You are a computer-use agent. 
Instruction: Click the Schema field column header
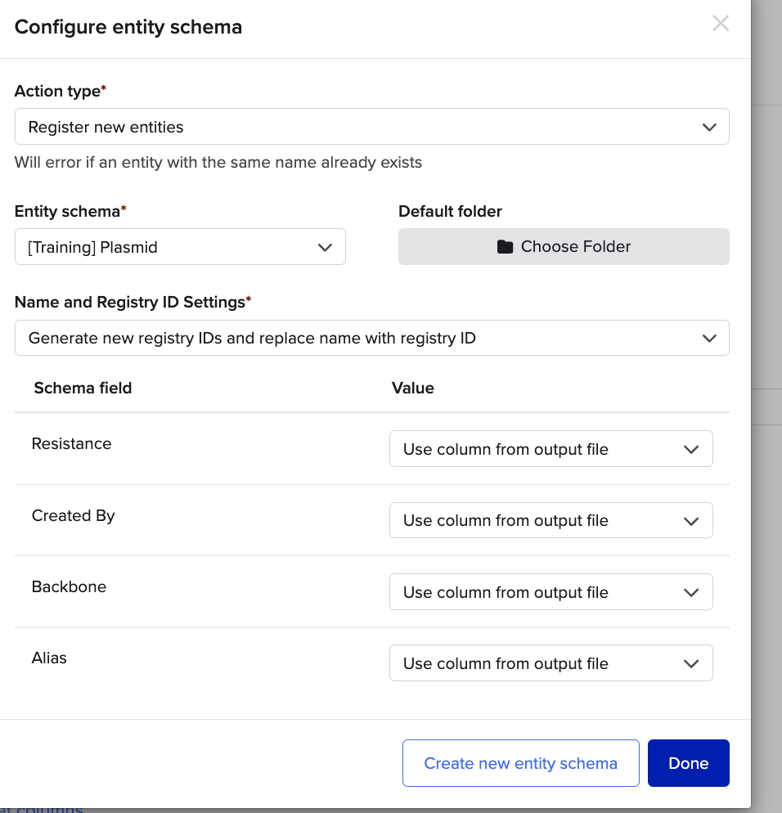(83, 388)
